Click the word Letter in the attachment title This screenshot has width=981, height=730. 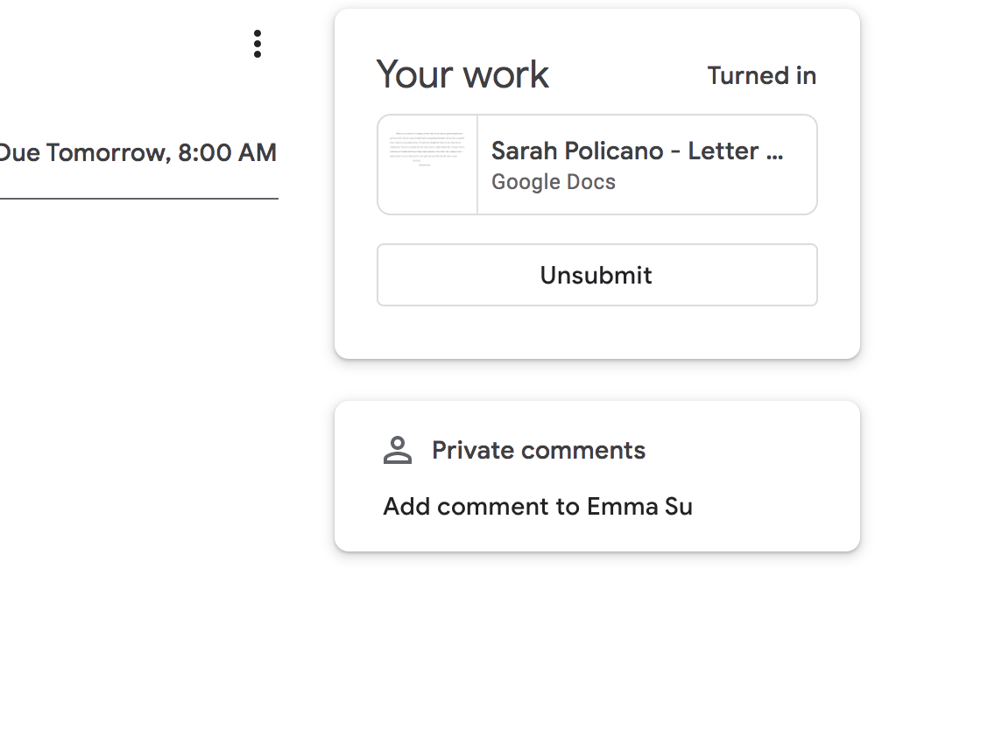(723, 151)
